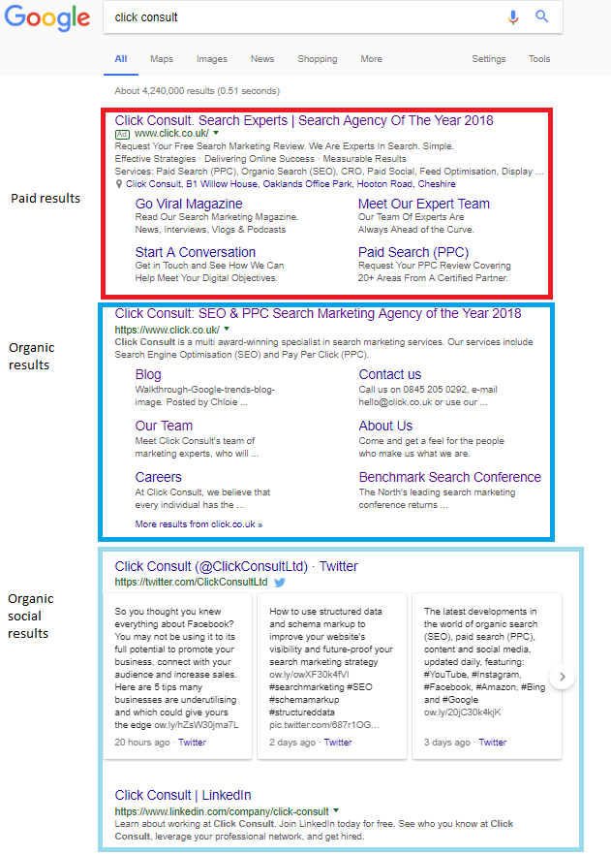The width and height of the screenshot is (611, 855).
Task: Click the tweet card about structured data
Action: click(332, 677)
